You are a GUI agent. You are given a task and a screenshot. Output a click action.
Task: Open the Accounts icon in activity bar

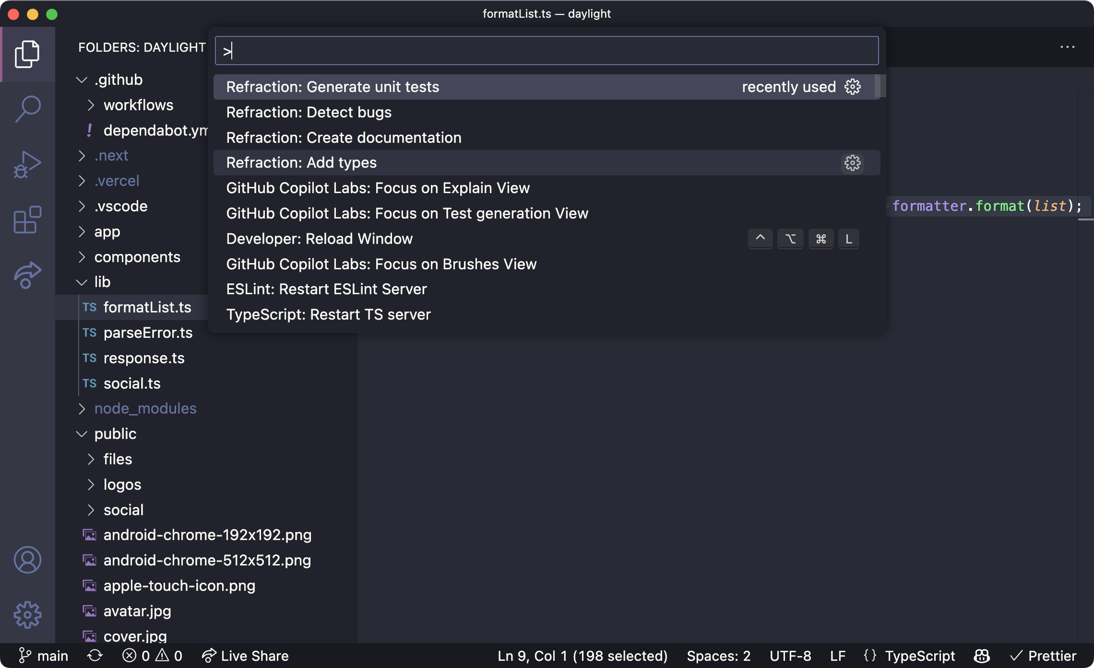[27, 560]
